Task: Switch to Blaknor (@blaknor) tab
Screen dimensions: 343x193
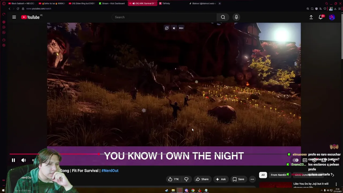Action: point(203,3)
